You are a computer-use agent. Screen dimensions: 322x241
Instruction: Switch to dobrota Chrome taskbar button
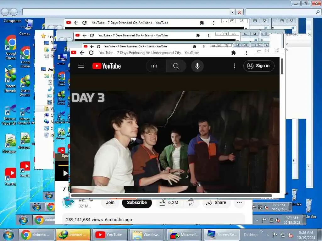tap(37, 235)
